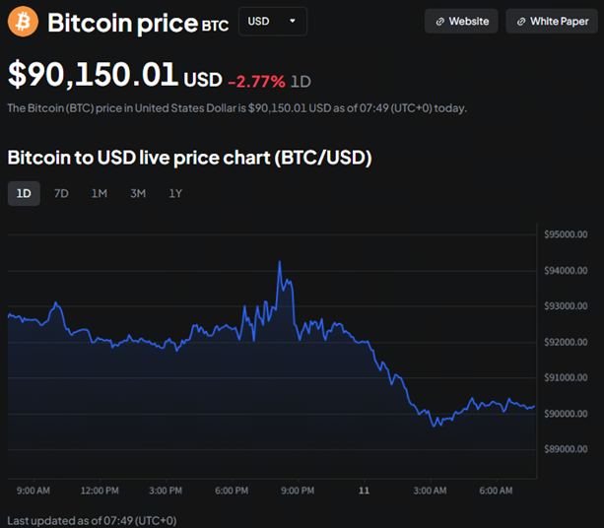
Task: Open the USD currency dropdown
Action: (x=272, y=21)
